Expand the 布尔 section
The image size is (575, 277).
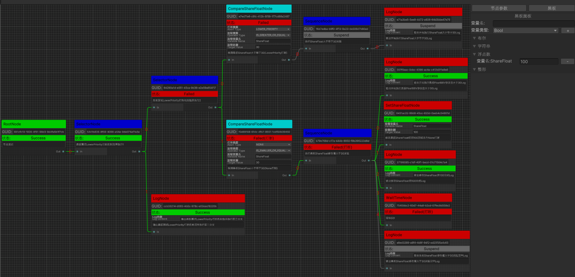(x=475, y=38)
